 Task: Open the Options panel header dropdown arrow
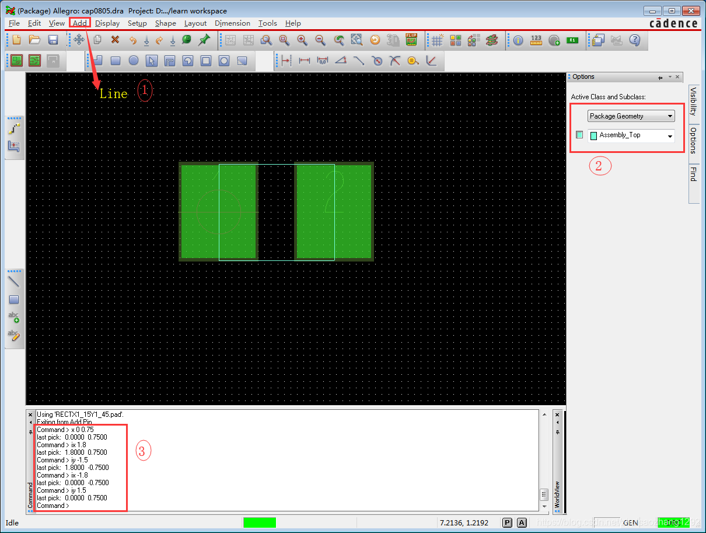click(x=669, y=76)
